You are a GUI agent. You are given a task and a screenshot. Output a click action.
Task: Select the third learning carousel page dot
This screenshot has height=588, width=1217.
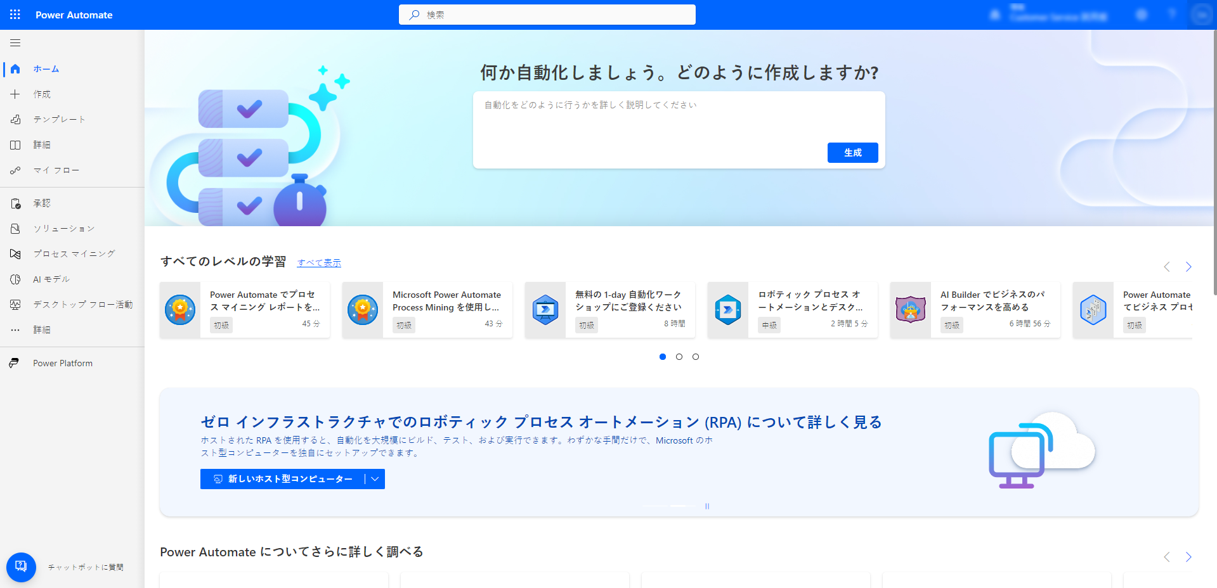[696, 357]
